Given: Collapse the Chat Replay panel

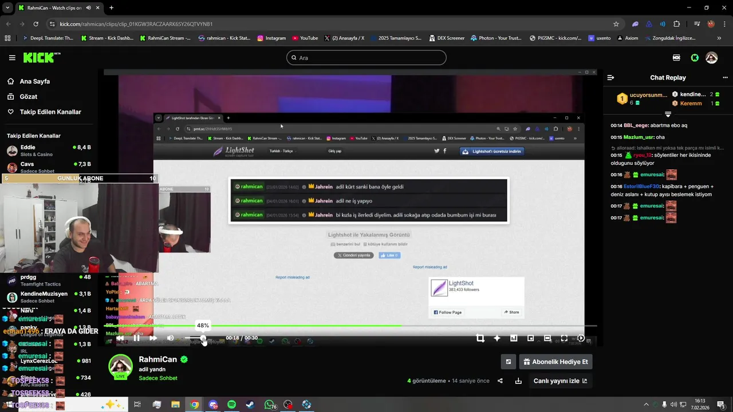Looking at the screenshot, I should coord(610,77).
